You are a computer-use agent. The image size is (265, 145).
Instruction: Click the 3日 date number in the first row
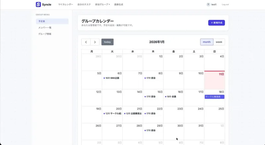pyautogui.click(x=201, y=56)
